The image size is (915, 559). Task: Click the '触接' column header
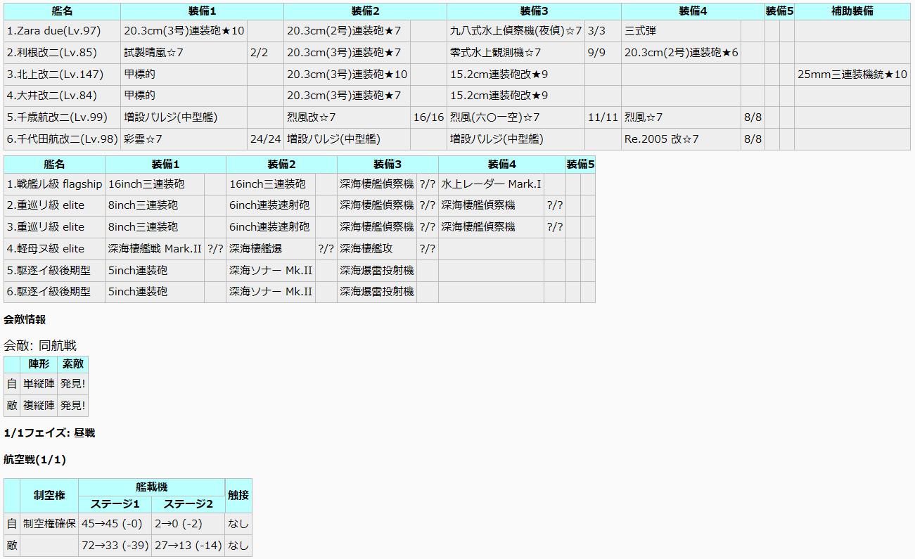point(238,496)
